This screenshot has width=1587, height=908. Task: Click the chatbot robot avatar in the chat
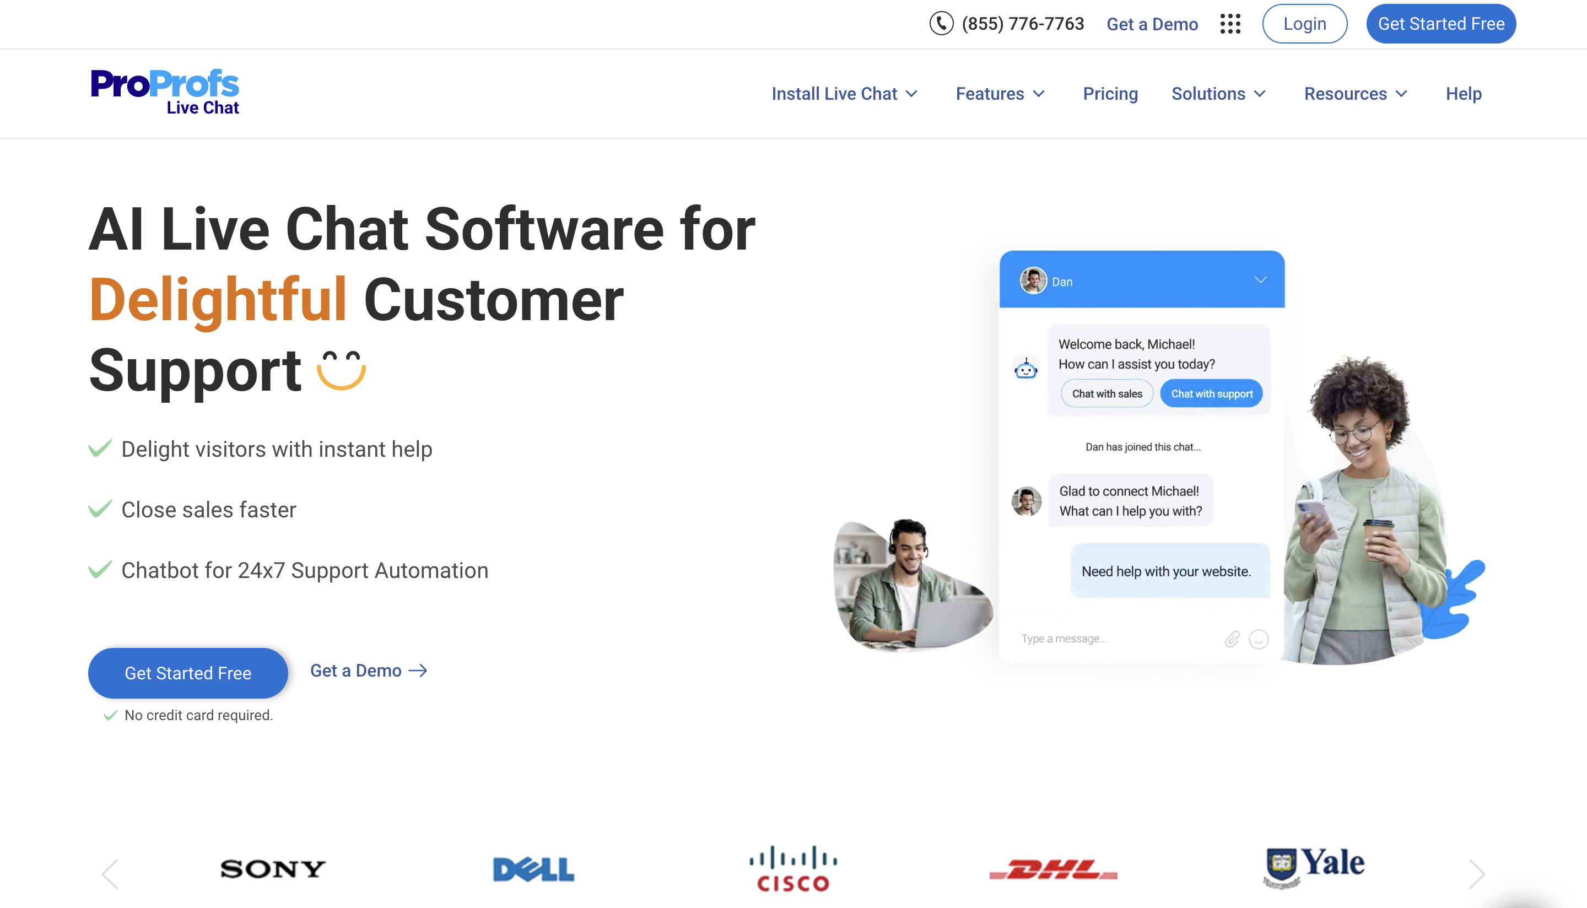click(1026, 369)
